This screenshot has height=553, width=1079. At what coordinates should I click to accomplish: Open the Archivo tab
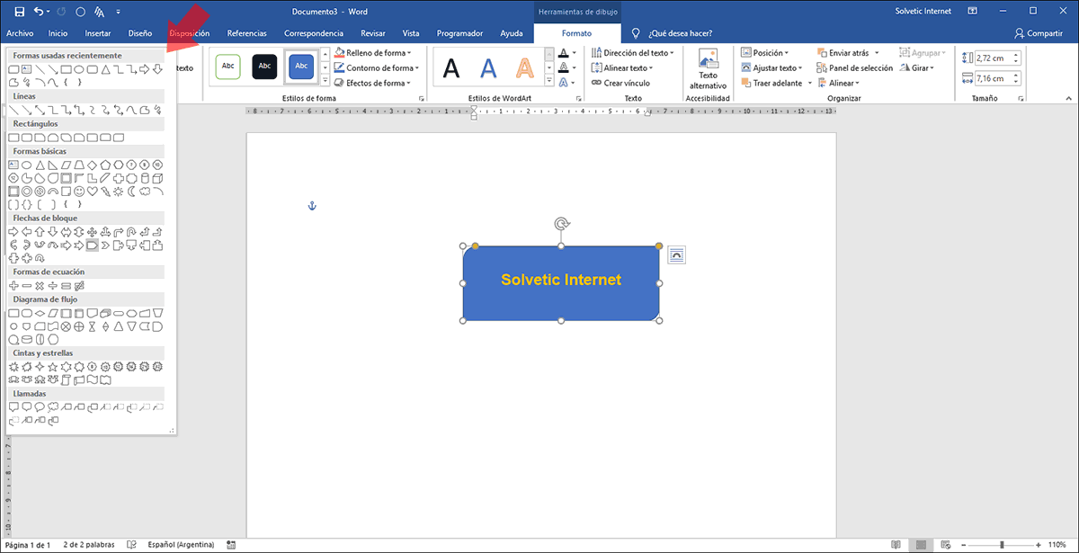coord(19,33)
